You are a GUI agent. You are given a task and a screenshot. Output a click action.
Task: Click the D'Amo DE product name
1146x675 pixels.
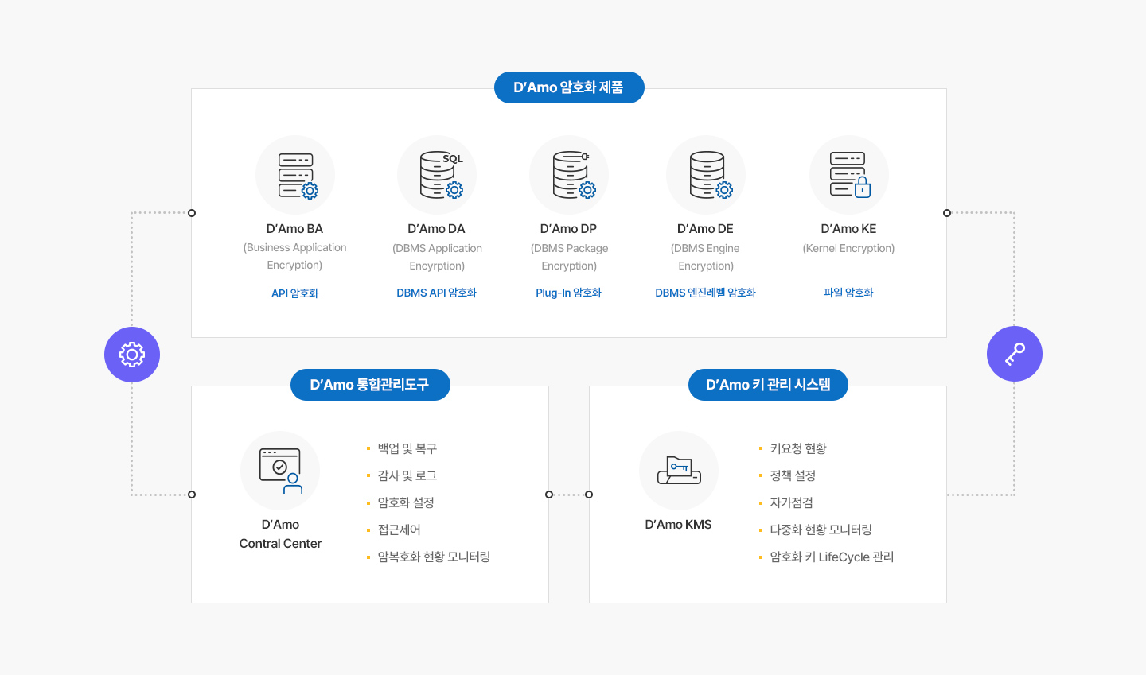[x=706, y=229]
